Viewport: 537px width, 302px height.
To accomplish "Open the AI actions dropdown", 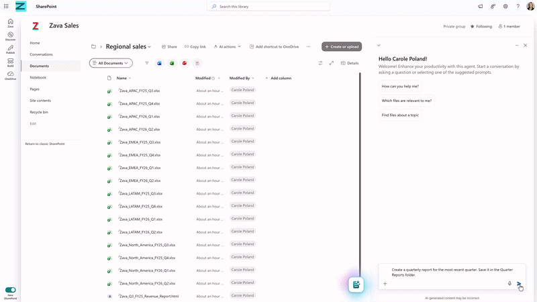I will coord(228,46).
